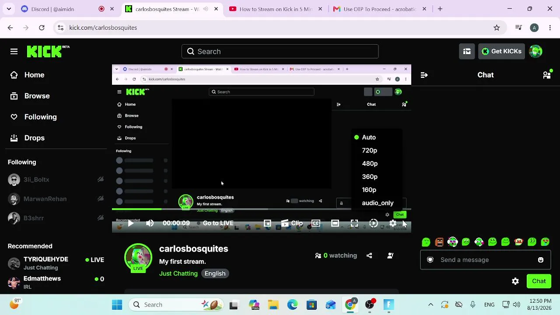
Task: Bookmark this page with the star icon
Action: pyautogui.click(x=497, y=28)
